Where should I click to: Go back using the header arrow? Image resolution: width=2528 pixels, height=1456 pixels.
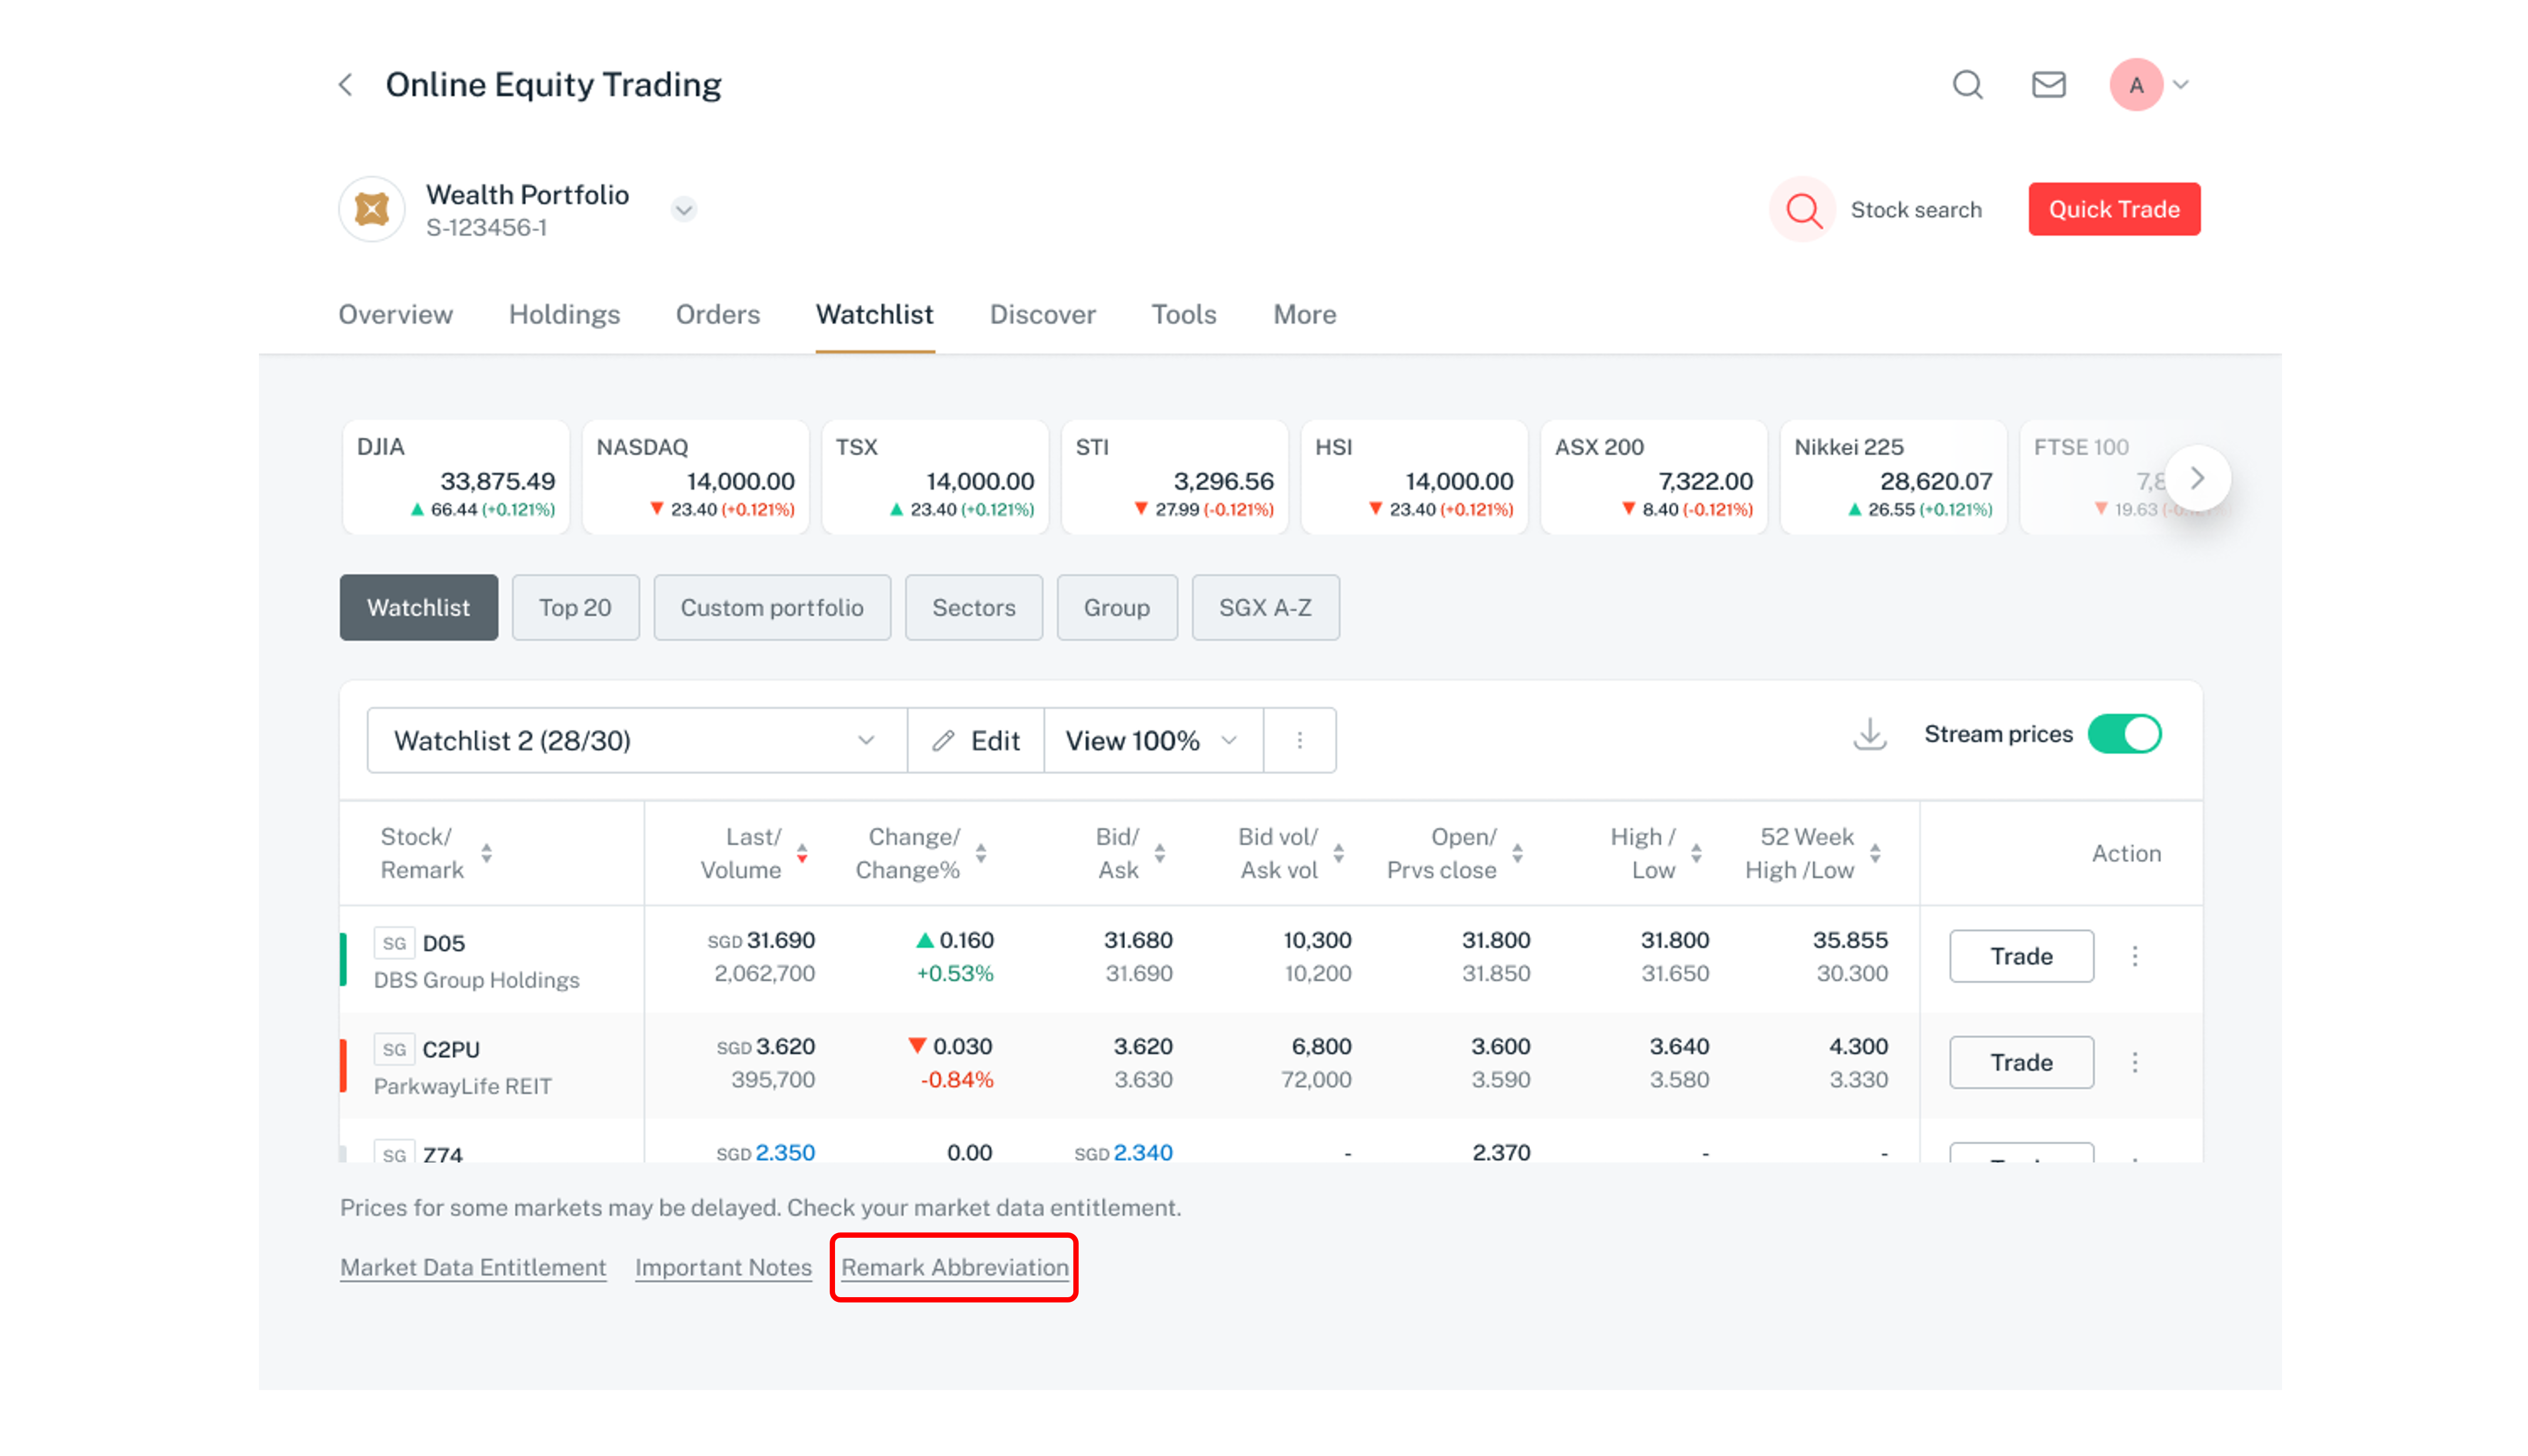click(346, 85)
